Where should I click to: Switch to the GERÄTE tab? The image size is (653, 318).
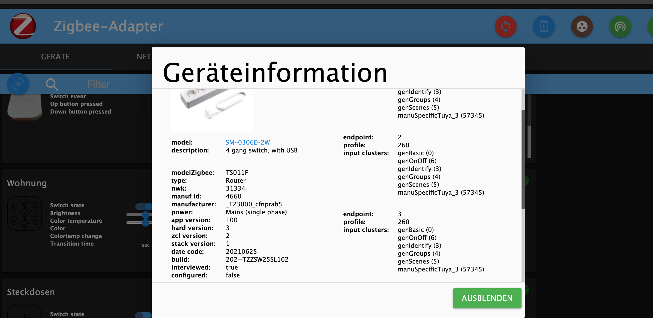[56, 57]
